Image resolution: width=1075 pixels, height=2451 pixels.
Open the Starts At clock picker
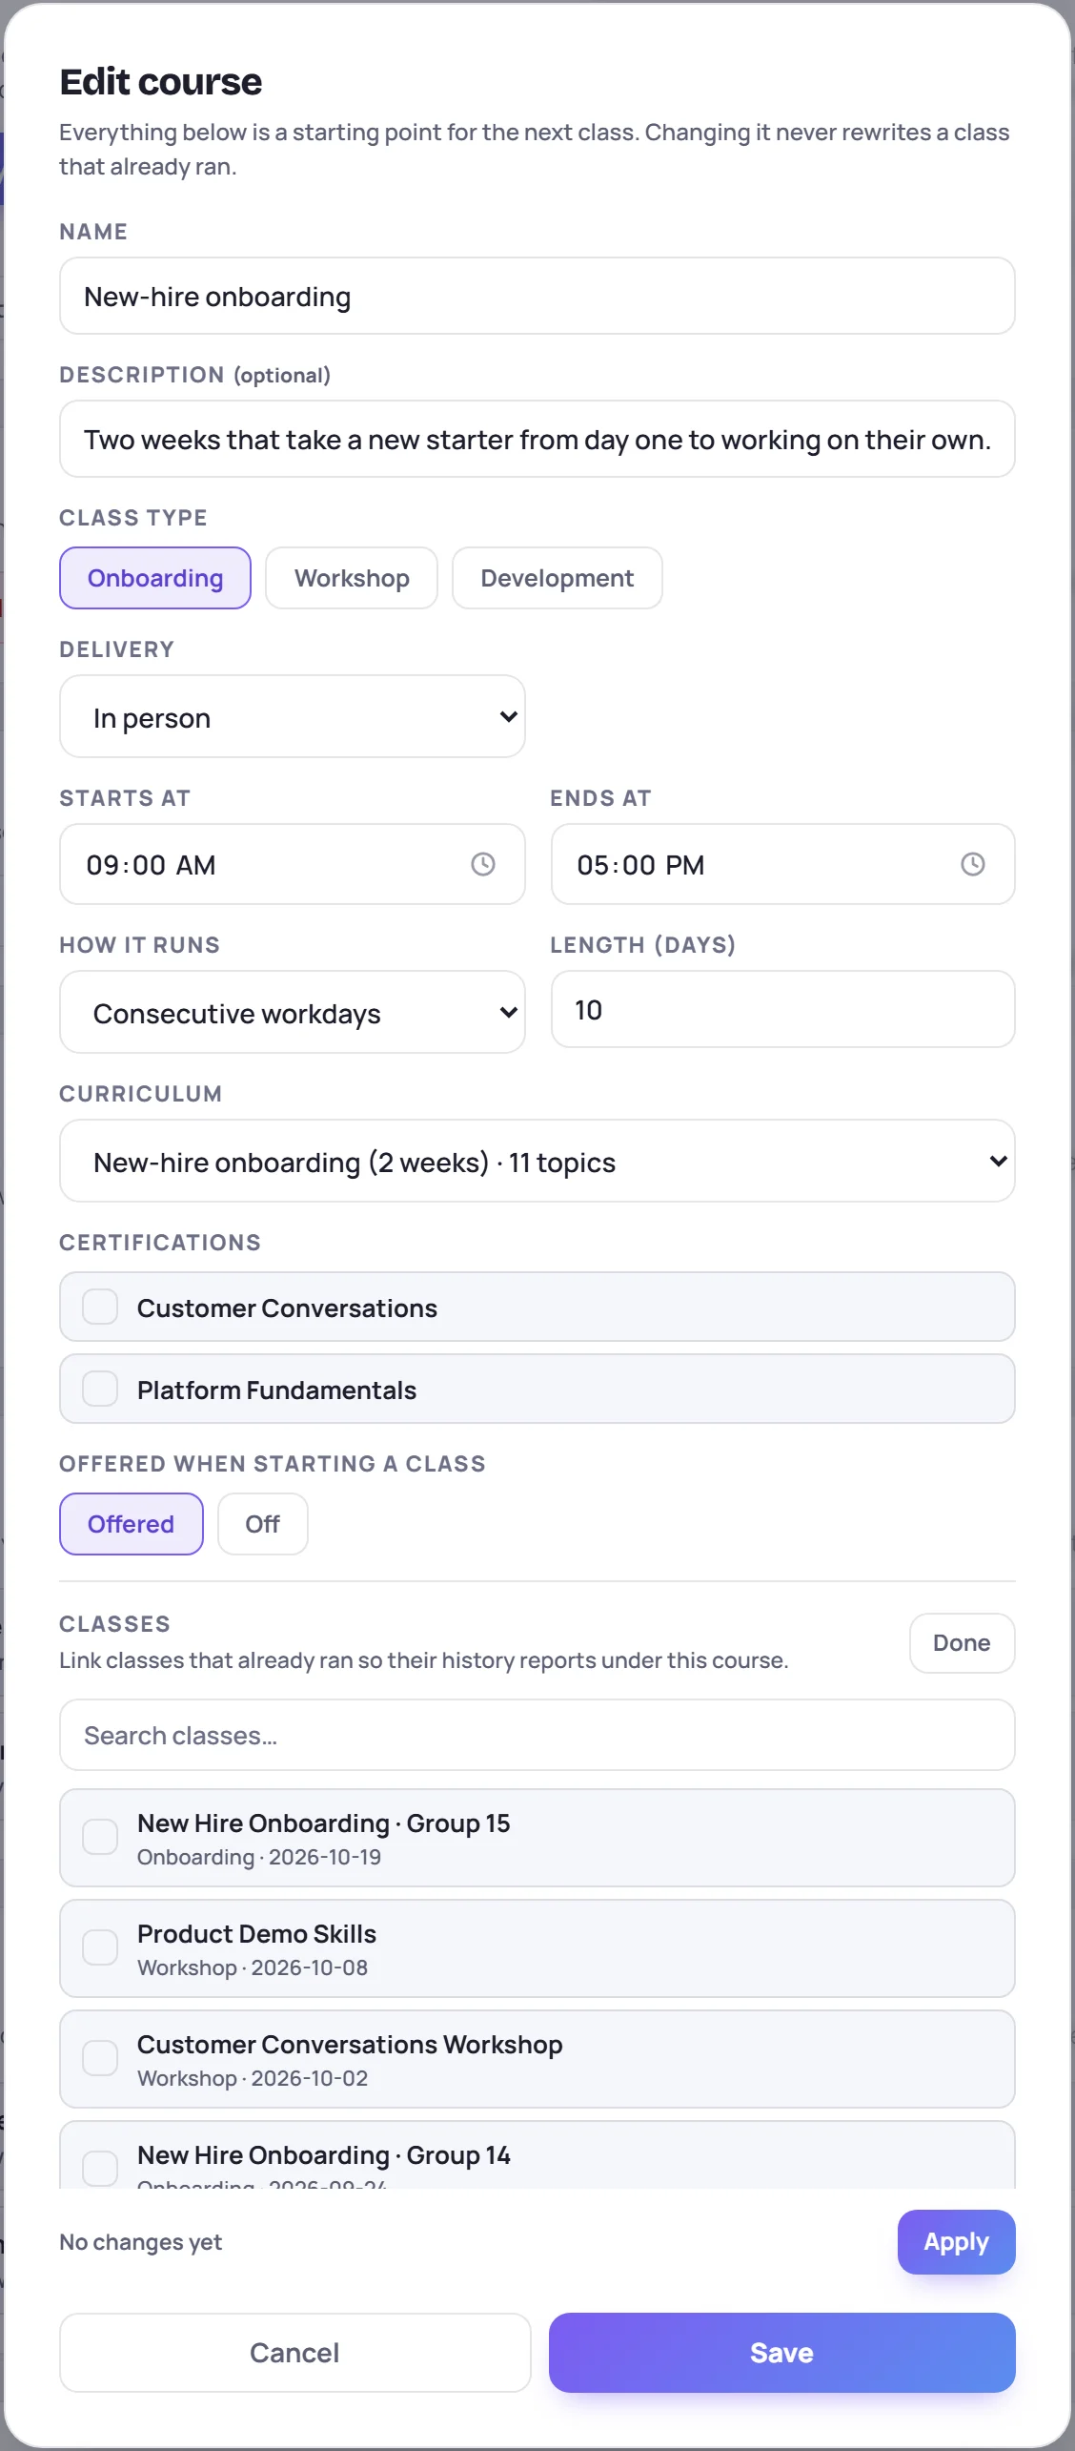(x=483, y=864)
